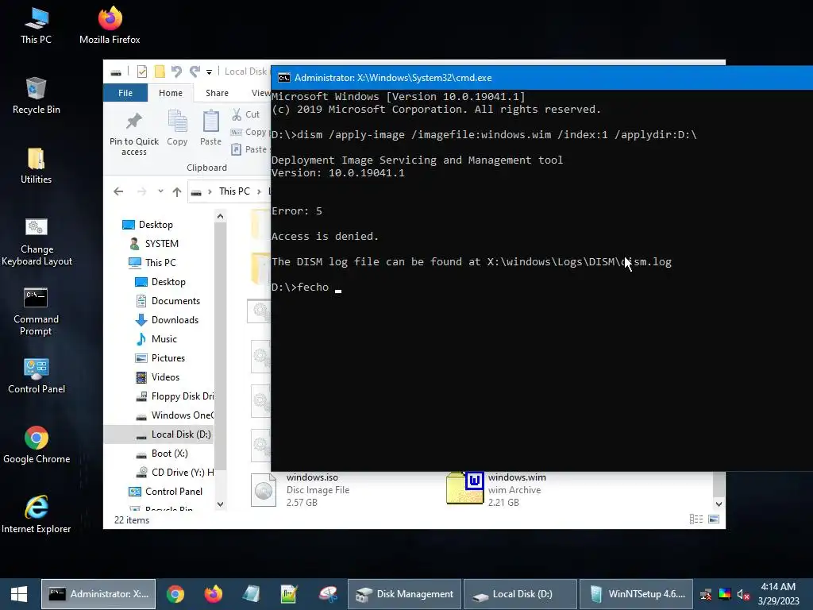Image resolution: width=813 pixels, height=610 pixels.
Task: Switch to details view layout icon
Action: (x=696, y=519)
